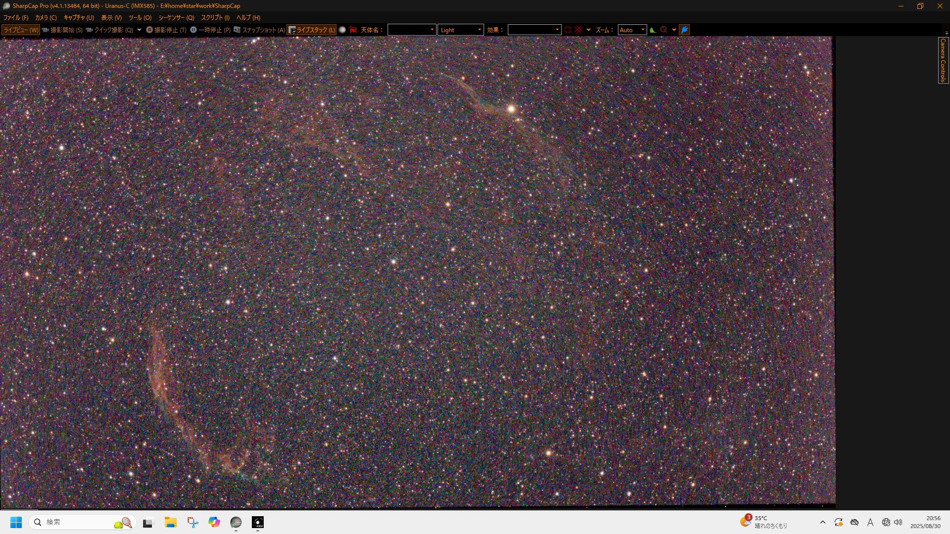Click the red focus magnifier icon
Screen dimensions: 950x534
tap(664, 30)
